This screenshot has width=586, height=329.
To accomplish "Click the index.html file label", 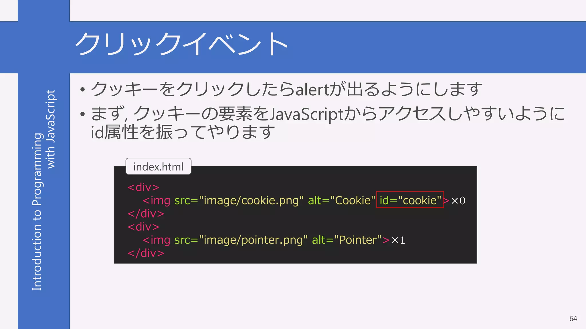I will point(159,166).
